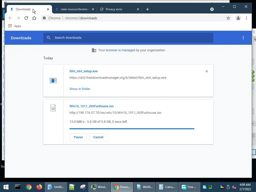The height and width of the screenshot is (192, 256).
Task: Switch to the Free Download Manager taskbar window
Action: [189, 187]
